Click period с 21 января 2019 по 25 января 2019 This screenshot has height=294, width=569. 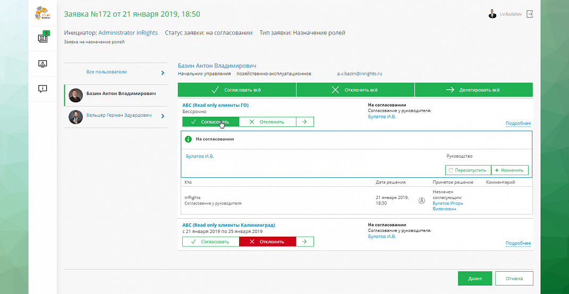click(x=222, y=231)
